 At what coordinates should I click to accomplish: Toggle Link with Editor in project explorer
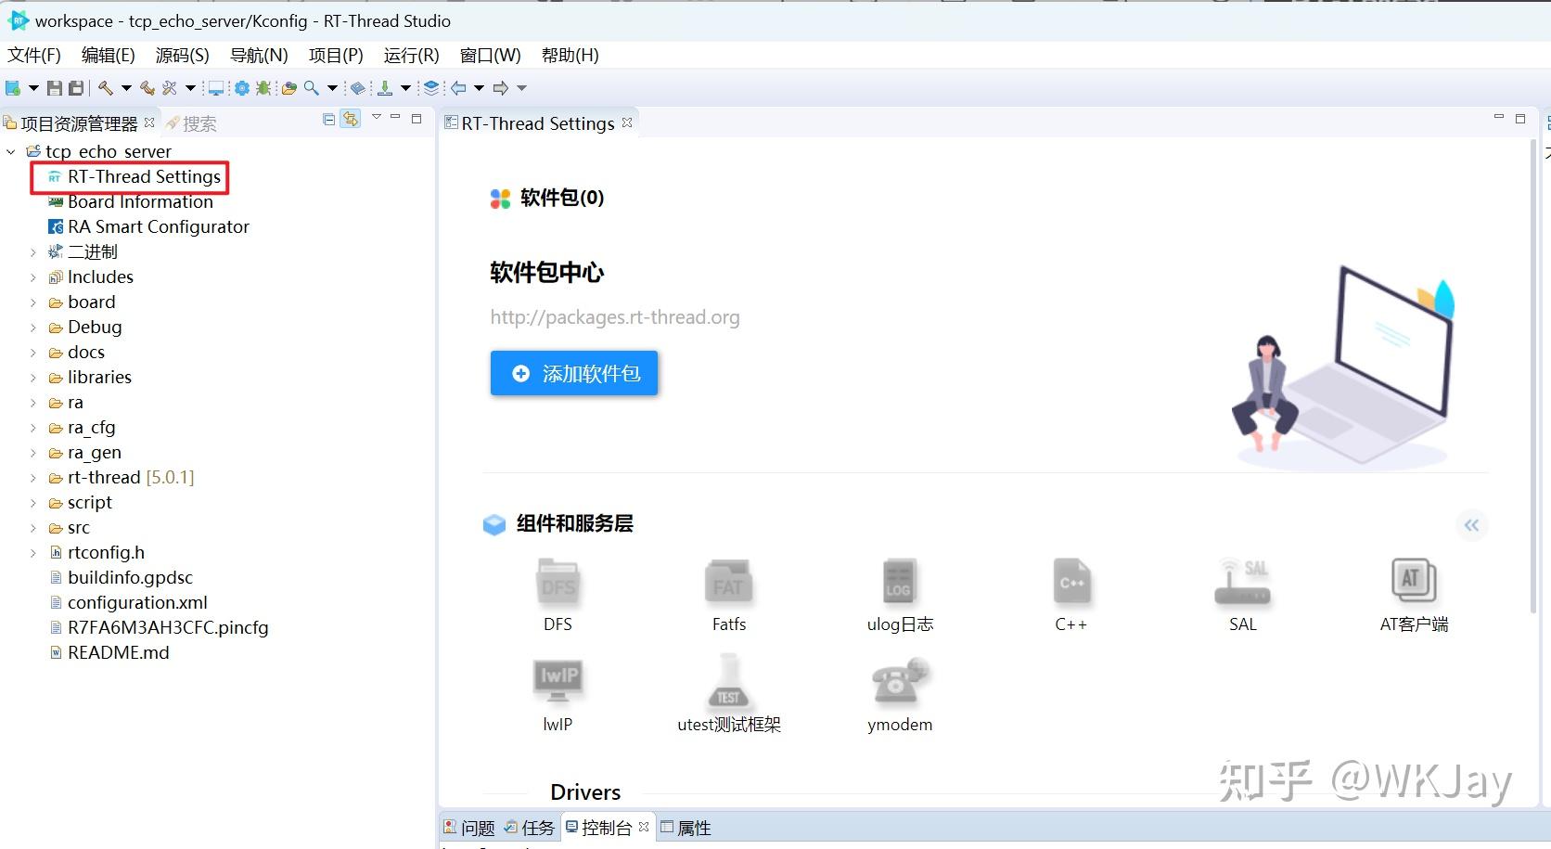(x=350, y=119)
